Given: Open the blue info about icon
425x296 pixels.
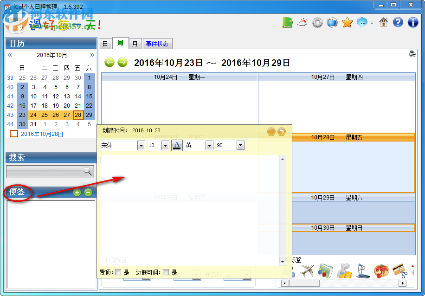Looking at the screenshot, I should (x=413, y=22).
